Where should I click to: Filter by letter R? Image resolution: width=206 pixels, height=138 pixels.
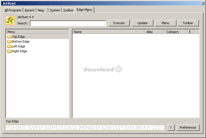click(x=110, y=127)
